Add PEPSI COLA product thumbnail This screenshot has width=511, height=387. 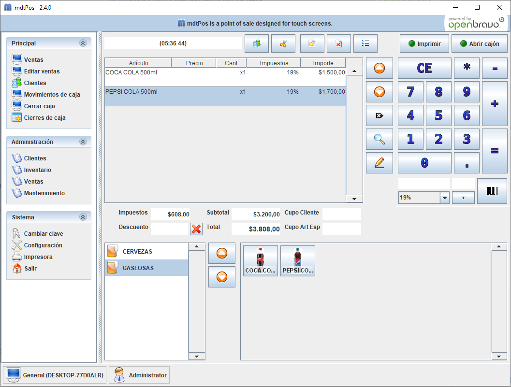[297, 261]
